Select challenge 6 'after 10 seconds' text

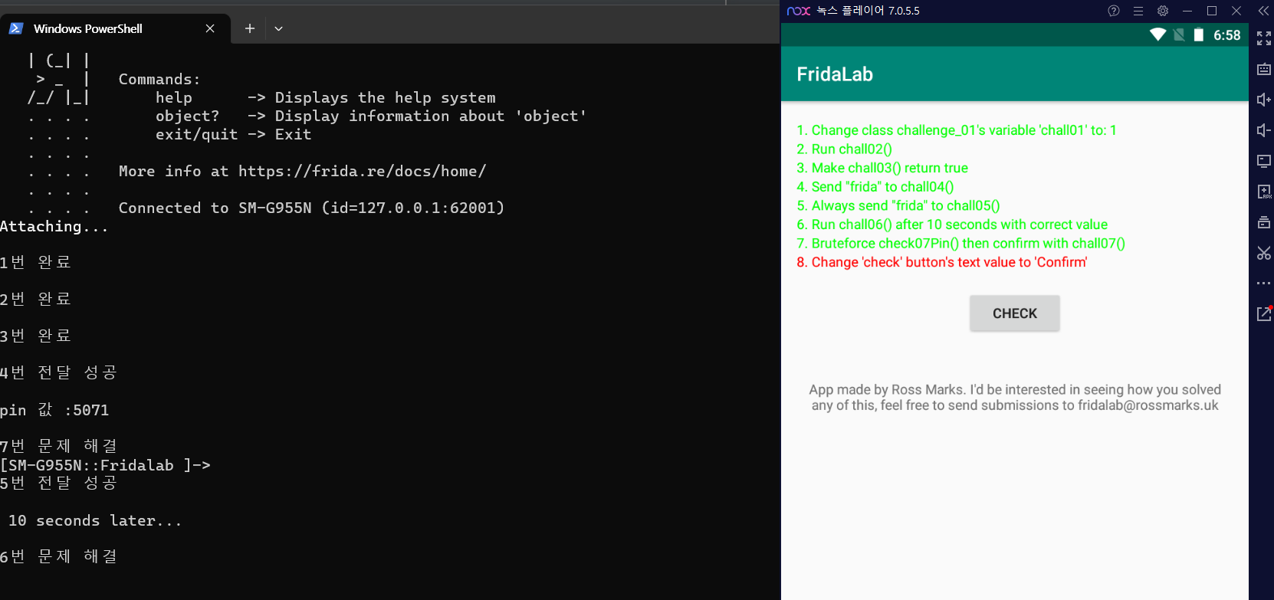(x=952, y=225)
